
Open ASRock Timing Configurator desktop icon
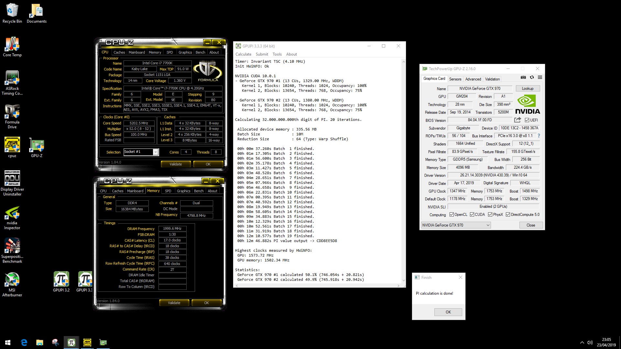[x=12, y=83]
